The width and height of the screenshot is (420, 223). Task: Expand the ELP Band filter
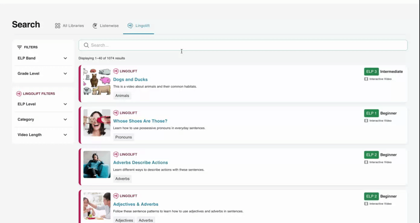(65, 58)
